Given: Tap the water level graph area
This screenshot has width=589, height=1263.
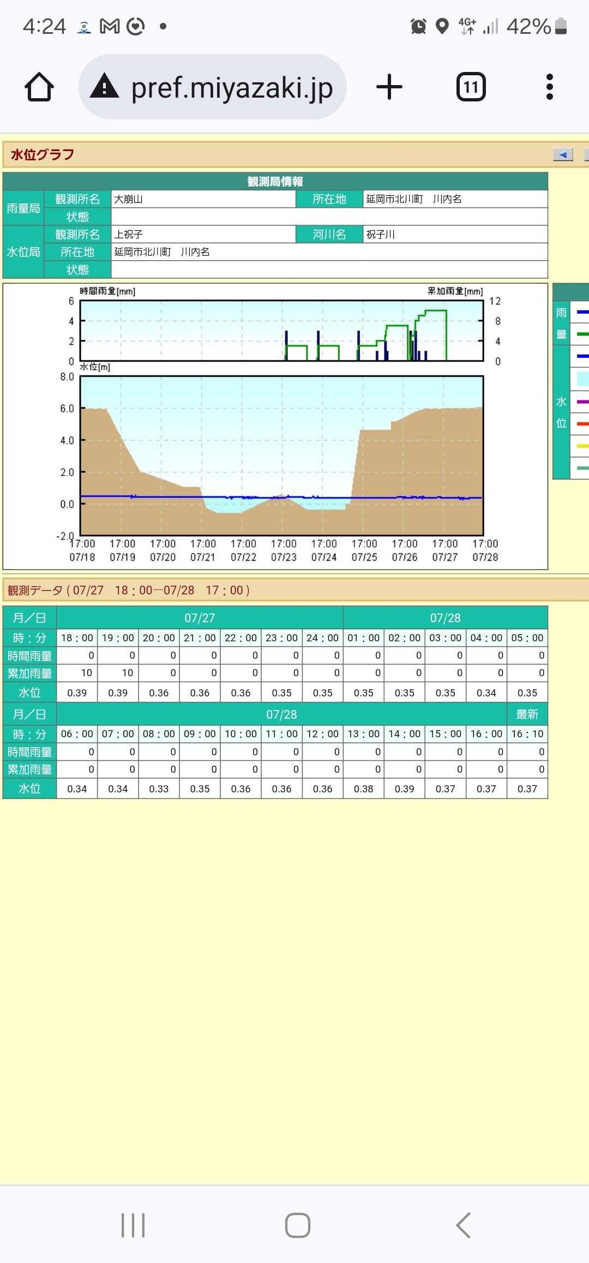Looking at the screenshot, I should [x=281, y=455].
